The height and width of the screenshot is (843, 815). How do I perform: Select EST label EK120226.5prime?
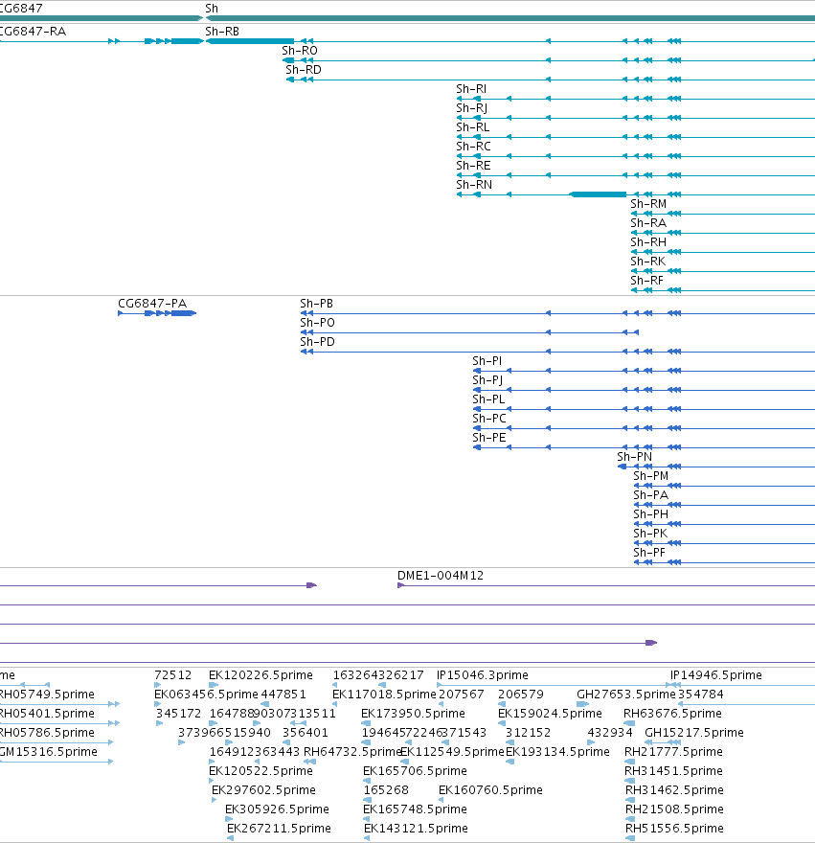click(x=260, y=675)
